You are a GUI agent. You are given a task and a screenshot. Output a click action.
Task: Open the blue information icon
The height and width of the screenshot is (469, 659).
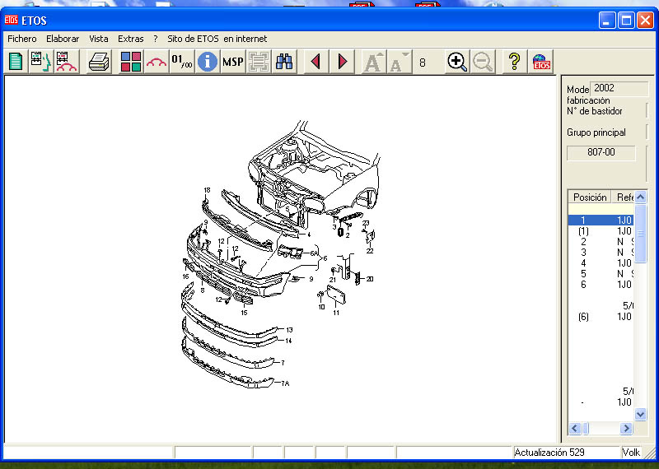(x=208, y=62)
